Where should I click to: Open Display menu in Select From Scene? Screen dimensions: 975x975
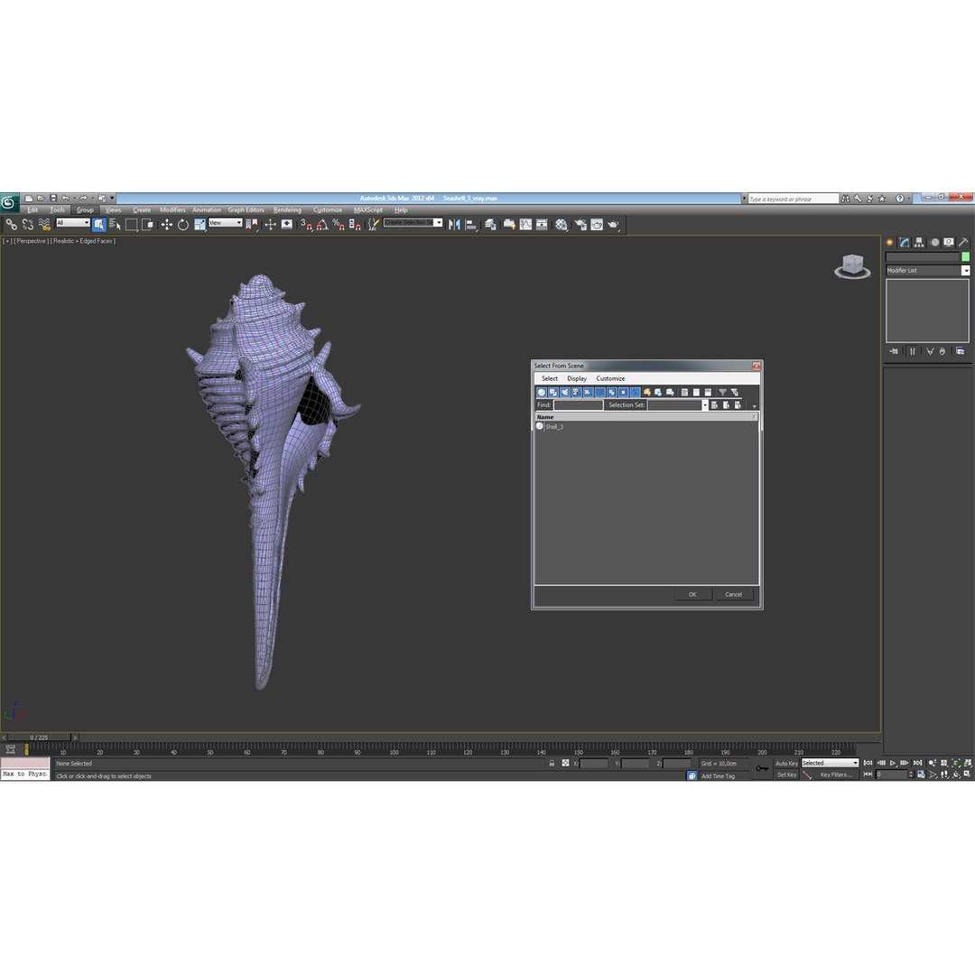[x=576, y=378]
